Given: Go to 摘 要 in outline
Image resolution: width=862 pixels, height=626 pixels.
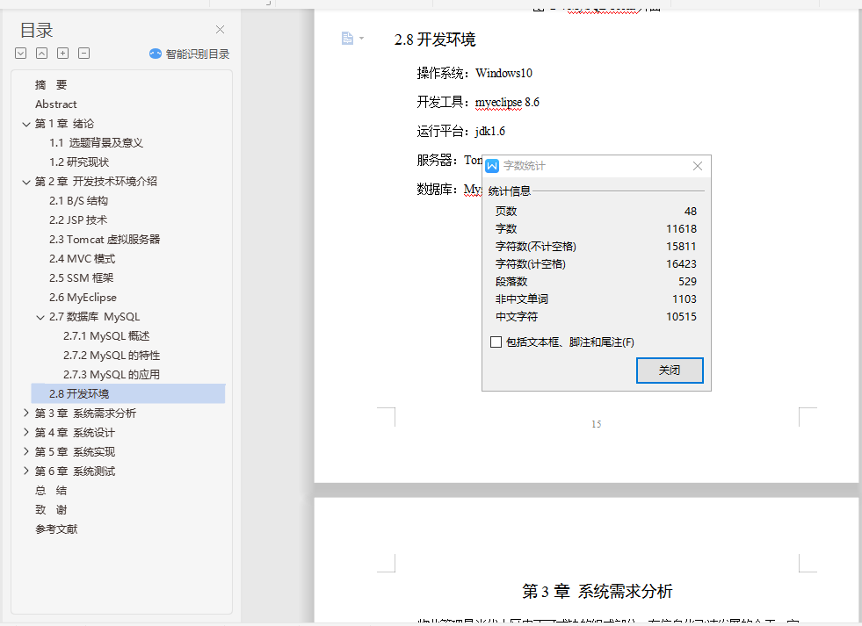Looking at the screenshot, I should coord(51,84).
